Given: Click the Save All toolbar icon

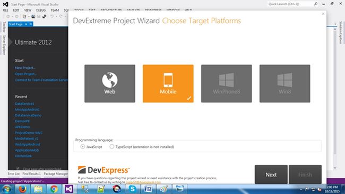Looking at the screenshot, I should click(x=45, y=16).
